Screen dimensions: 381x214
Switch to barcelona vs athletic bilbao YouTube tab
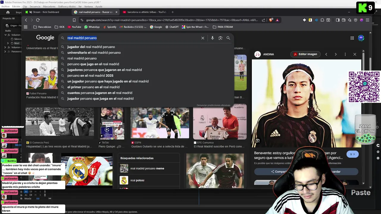[x=144, y=12]
